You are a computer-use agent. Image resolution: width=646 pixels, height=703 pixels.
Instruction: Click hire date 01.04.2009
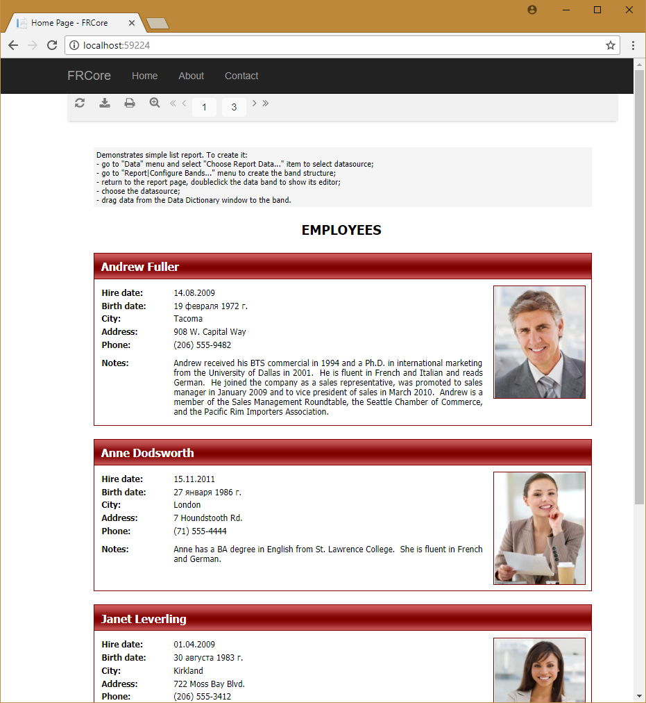point(194,644)
